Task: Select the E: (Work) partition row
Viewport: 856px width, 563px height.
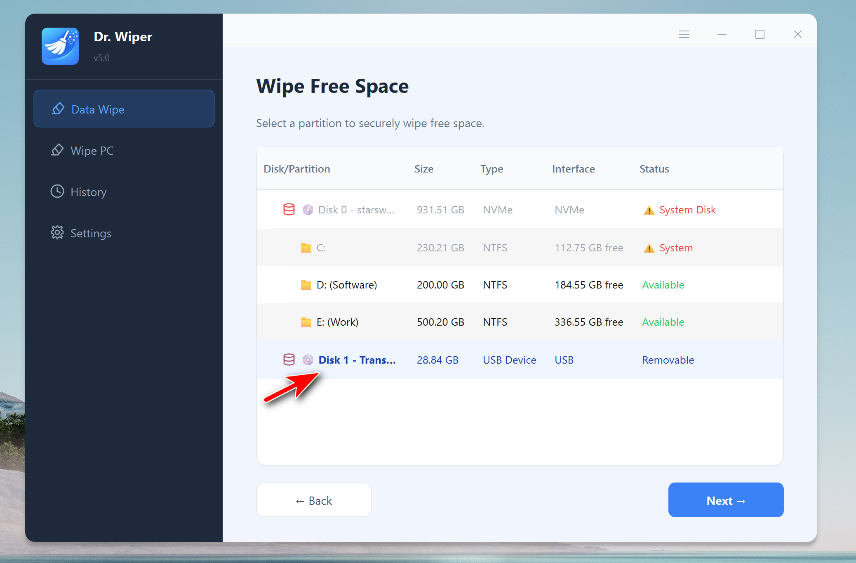Action: [x=520, y=322]
